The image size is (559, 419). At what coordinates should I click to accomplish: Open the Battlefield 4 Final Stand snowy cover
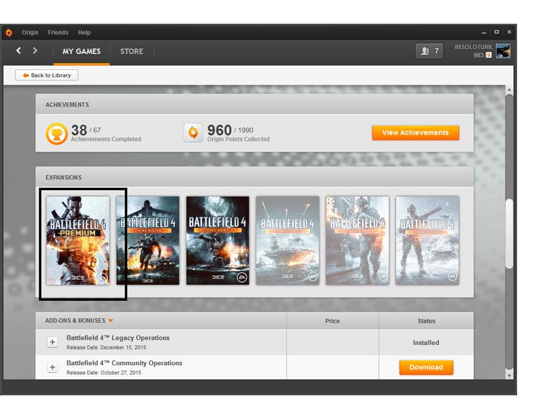(427, 240)
